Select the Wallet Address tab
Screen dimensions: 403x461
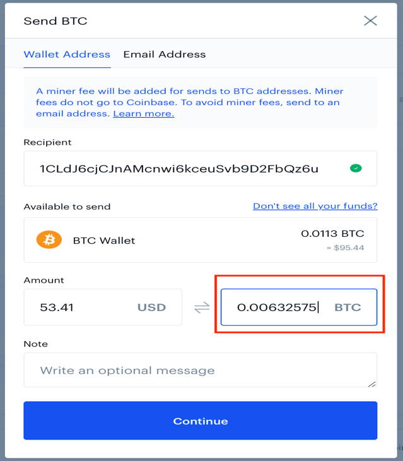(67, 54)
